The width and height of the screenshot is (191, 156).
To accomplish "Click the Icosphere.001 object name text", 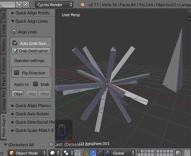I will pos(98,144).
